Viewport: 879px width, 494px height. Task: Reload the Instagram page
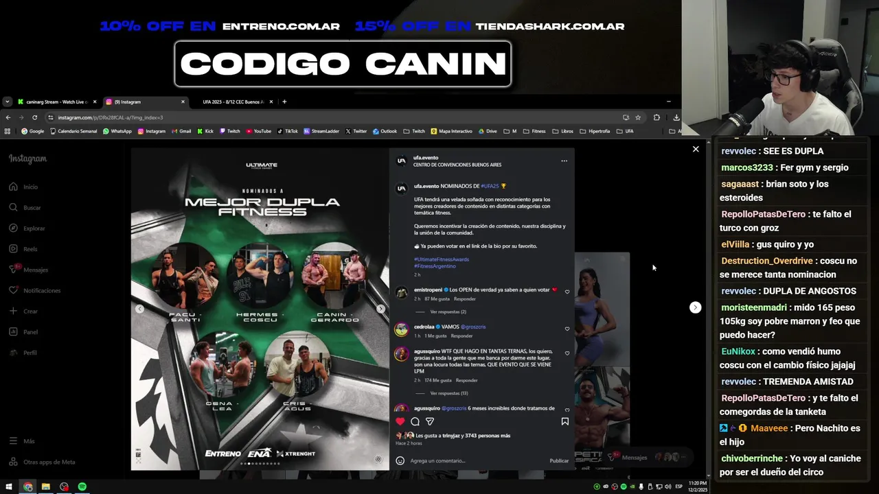[34, 117]
